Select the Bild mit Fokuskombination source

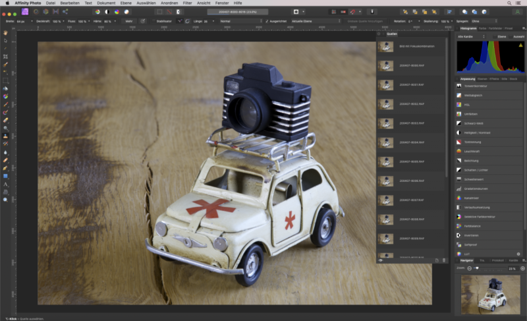[410, 46]
